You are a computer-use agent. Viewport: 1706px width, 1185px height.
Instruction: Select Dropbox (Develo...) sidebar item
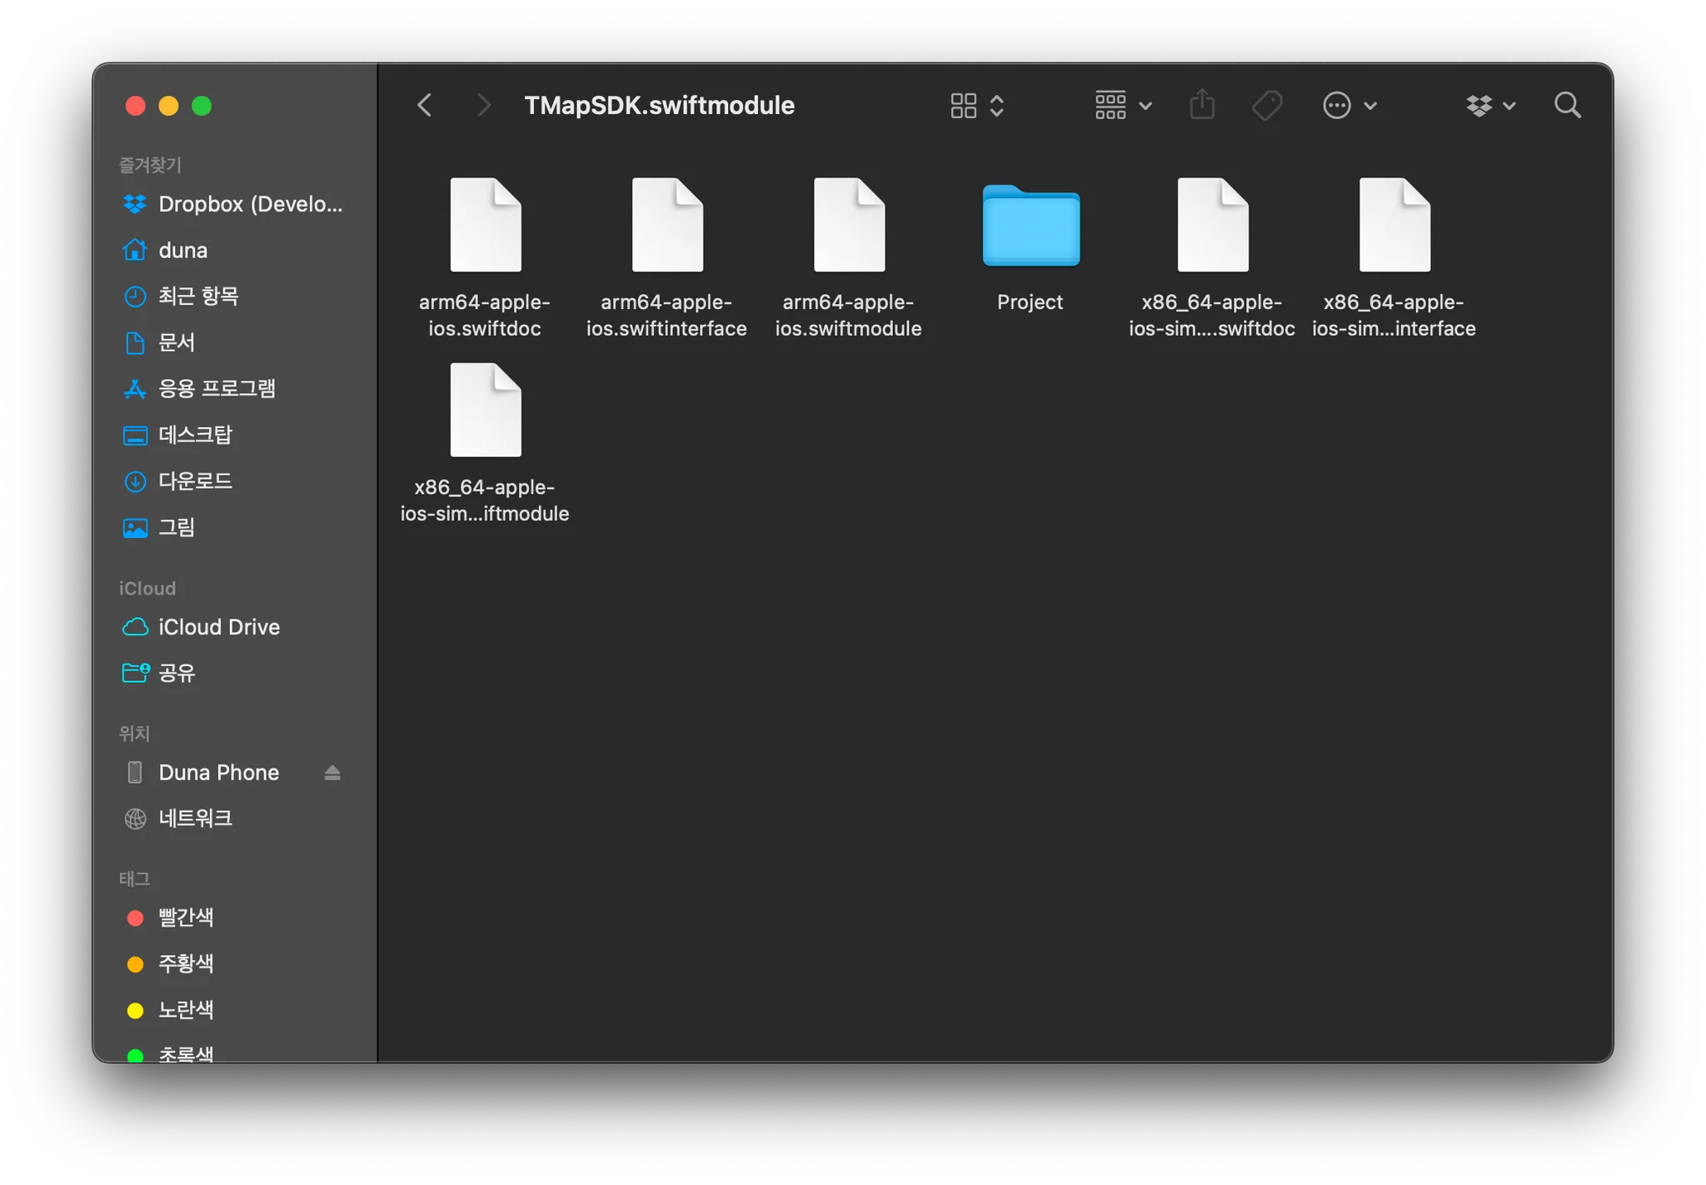250,204
